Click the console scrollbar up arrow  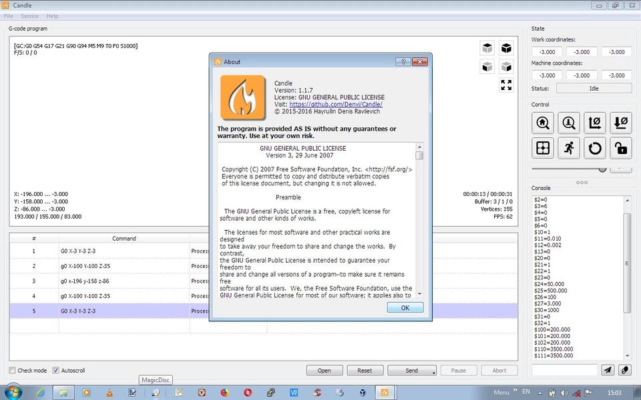628,201
